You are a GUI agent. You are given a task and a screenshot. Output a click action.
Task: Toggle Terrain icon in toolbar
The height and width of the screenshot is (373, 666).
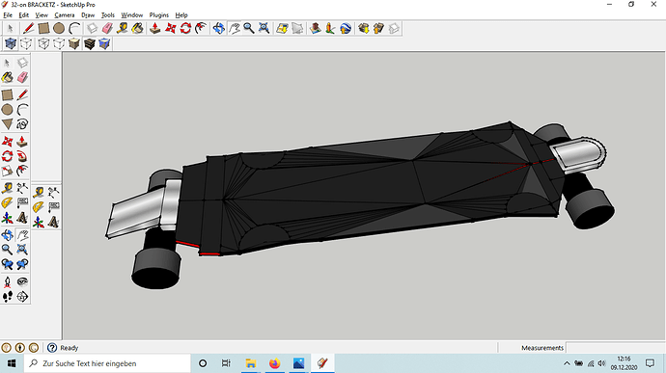(297, 28)
